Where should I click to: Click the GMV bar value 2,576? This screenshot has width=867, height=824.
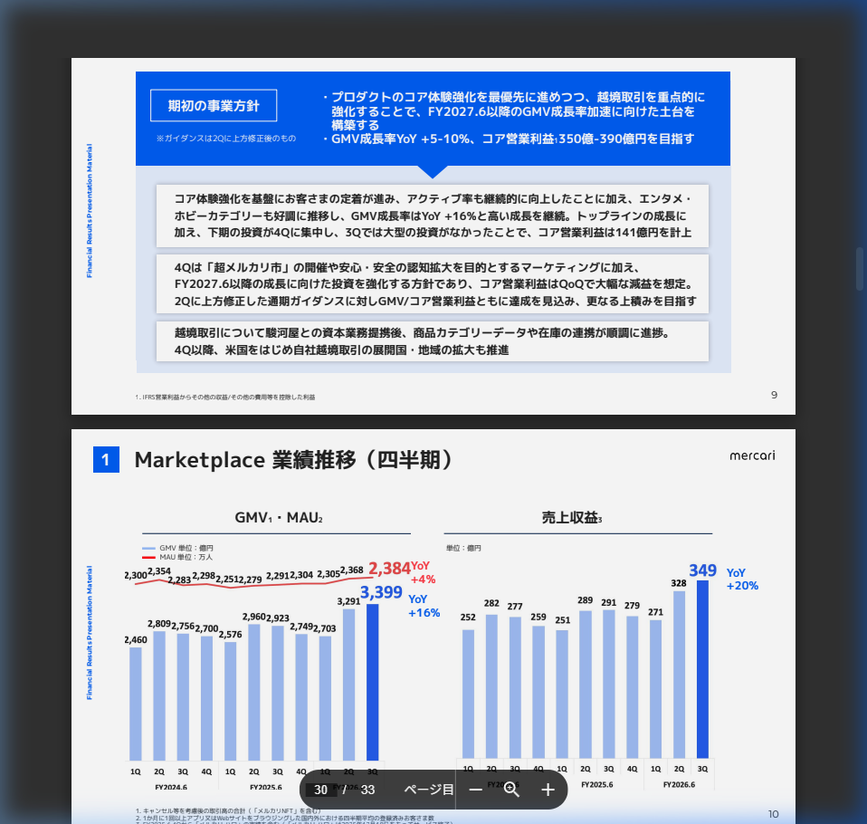(230, 634)
